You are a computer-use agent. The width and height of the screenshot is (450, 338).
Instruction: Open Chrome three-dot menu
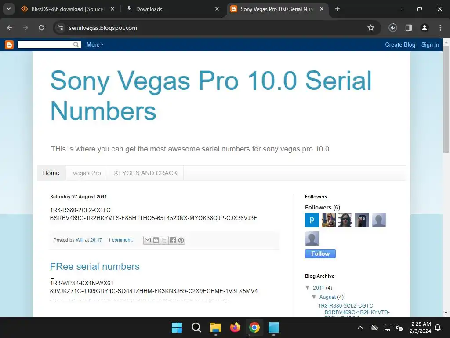pos(440,28)
